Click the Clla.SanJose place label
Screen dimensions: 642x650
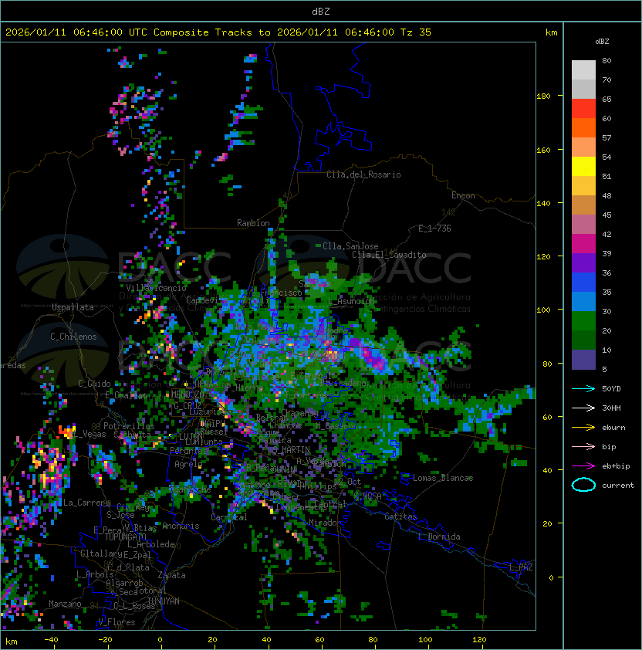pos(350,246)
